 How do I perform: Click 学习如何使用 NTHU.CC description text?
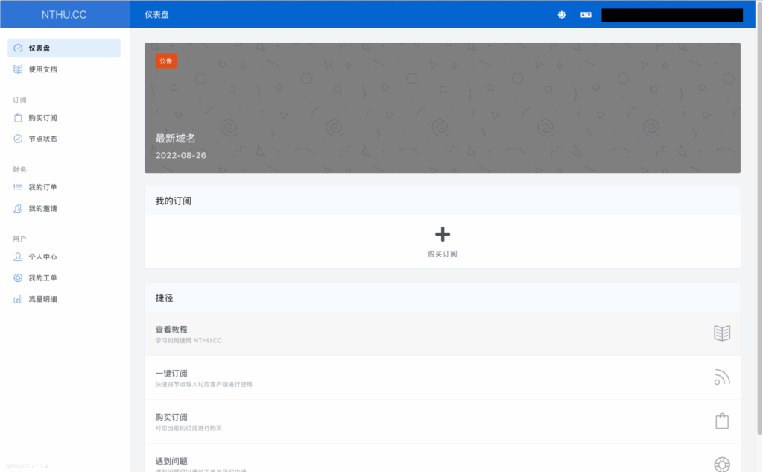click(x=189, y=341)
